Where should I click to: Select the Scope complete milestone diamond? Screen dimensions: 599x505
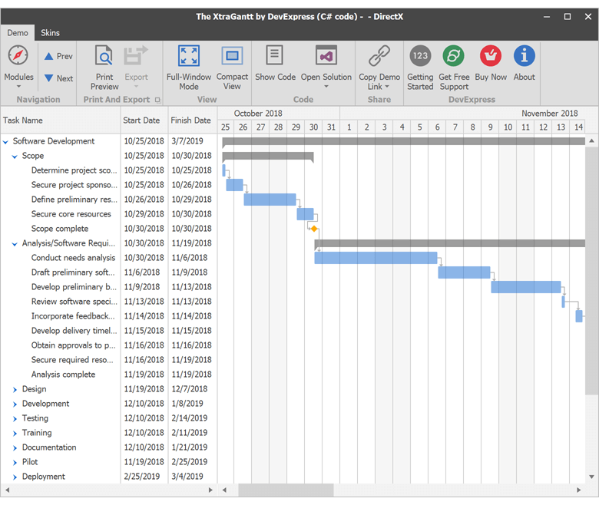[x=313, y=229]
